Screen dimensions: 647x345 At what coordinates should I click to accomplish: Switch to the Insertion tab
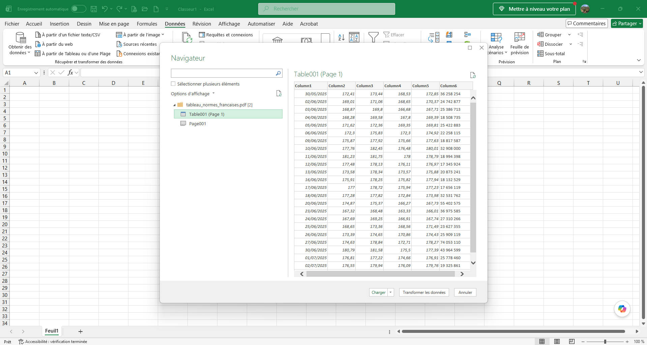click(59, 24)
